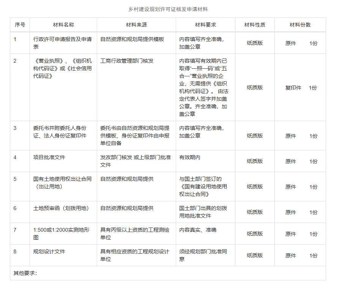Select the 项目批准文件 material name
342x286 pixels.
[49, 157]
